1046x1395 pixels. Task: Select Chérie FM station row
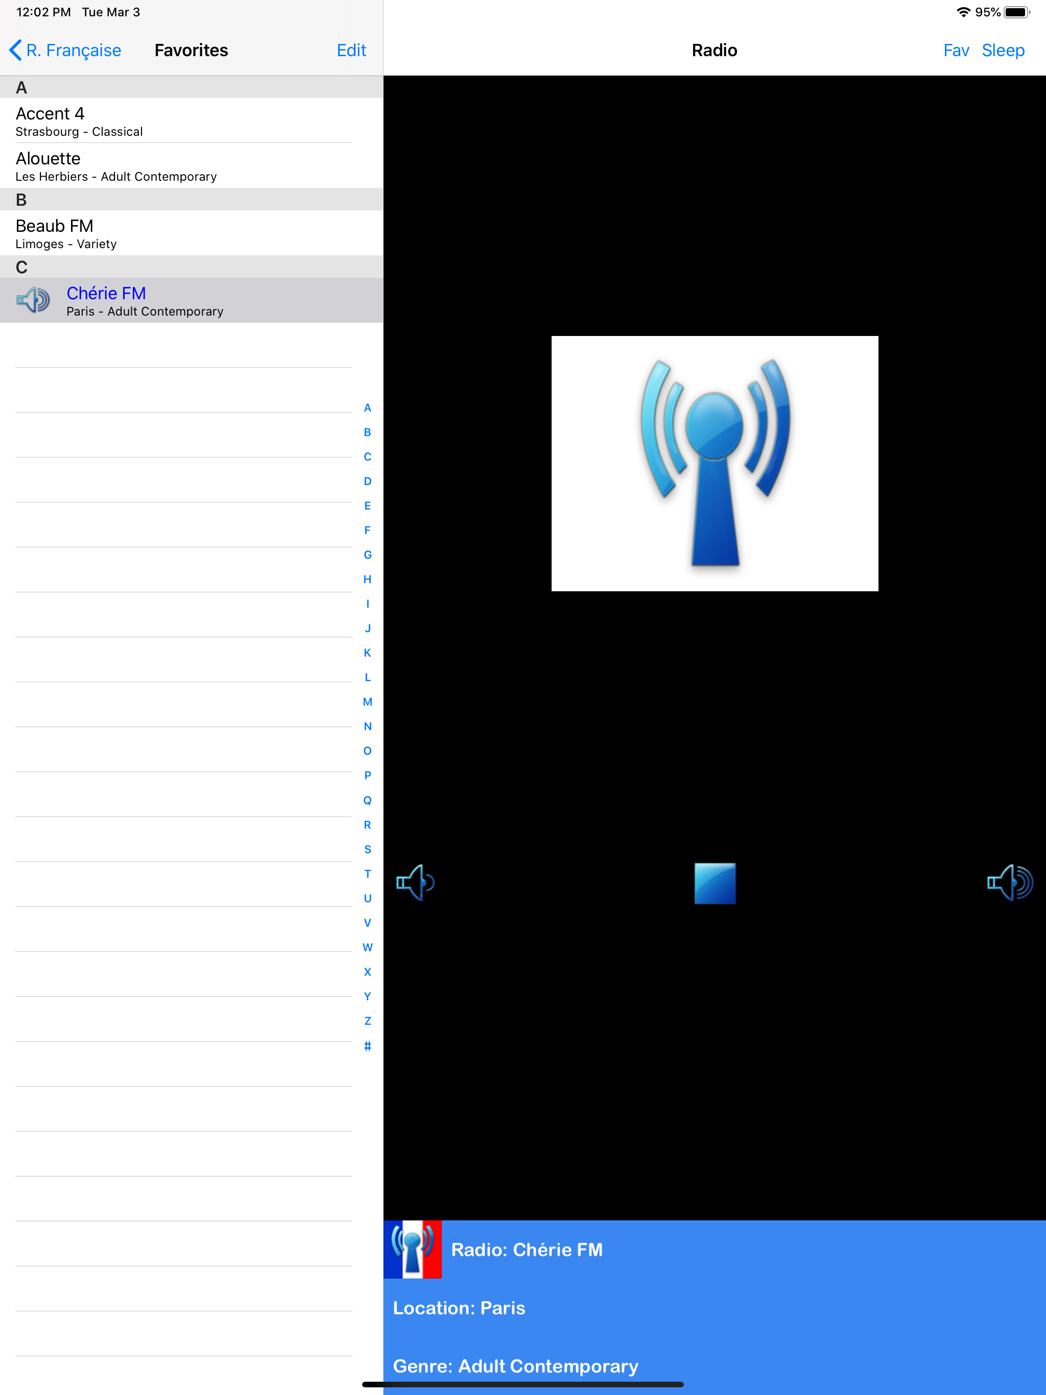click(x=191, y=300)
